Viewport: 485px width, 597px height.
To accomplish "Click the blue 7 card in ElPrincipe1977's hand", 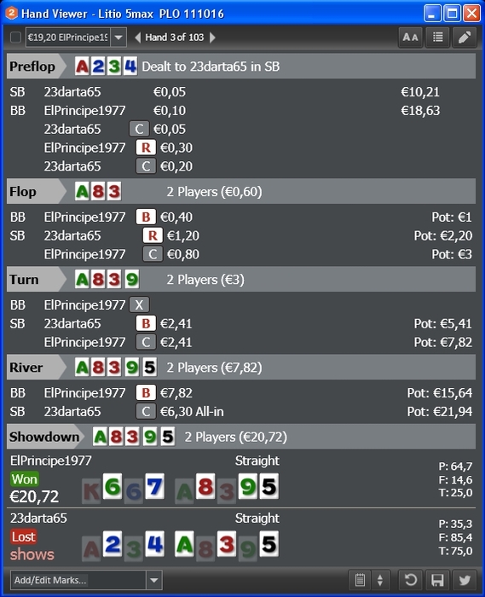I will pyautogui.click(x=155, y=486).
